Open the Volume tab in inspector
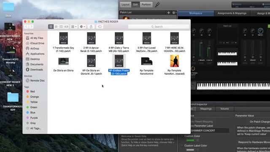270x152 pixels. 224,109
